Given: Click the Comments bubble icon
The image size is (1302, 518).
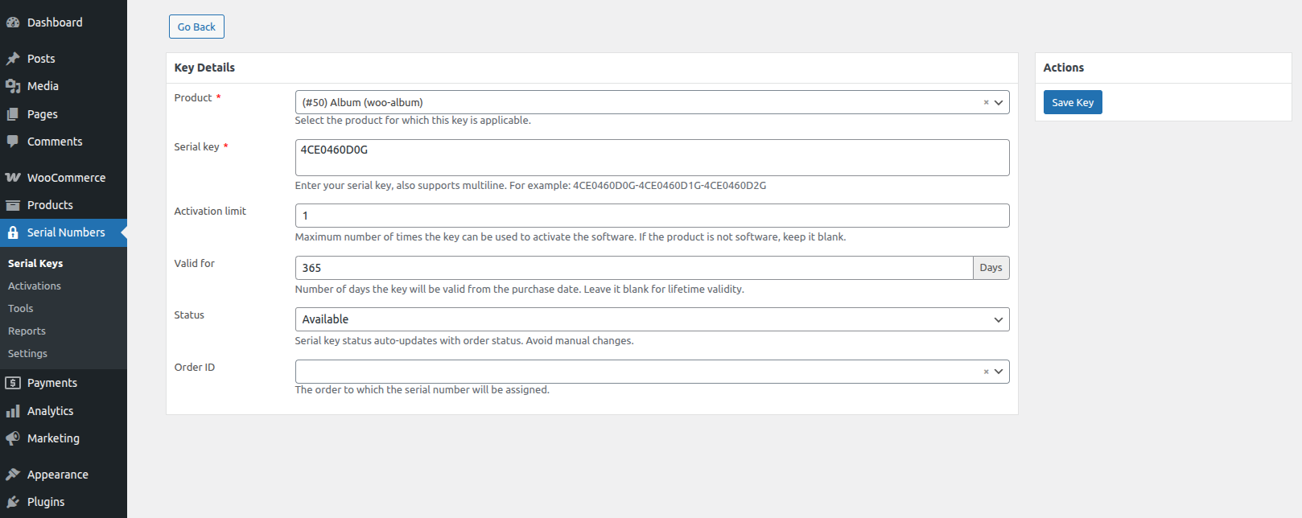Looking at the screenshot, I should [x=13, y=142].
